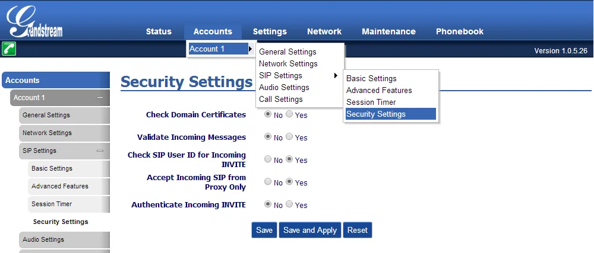Select Yes for Validate Incoming Messages

pos(289,137)
